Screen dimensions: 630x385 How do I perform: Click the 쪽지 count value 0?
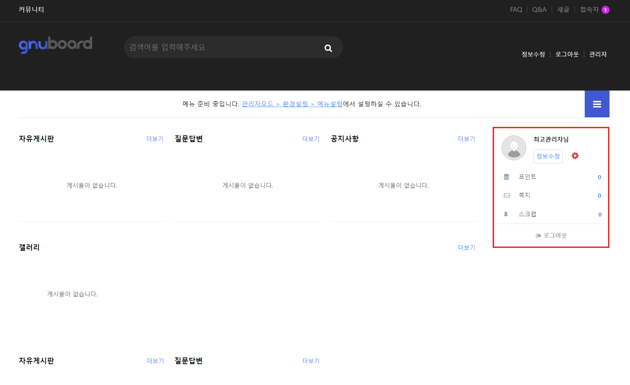599,196
